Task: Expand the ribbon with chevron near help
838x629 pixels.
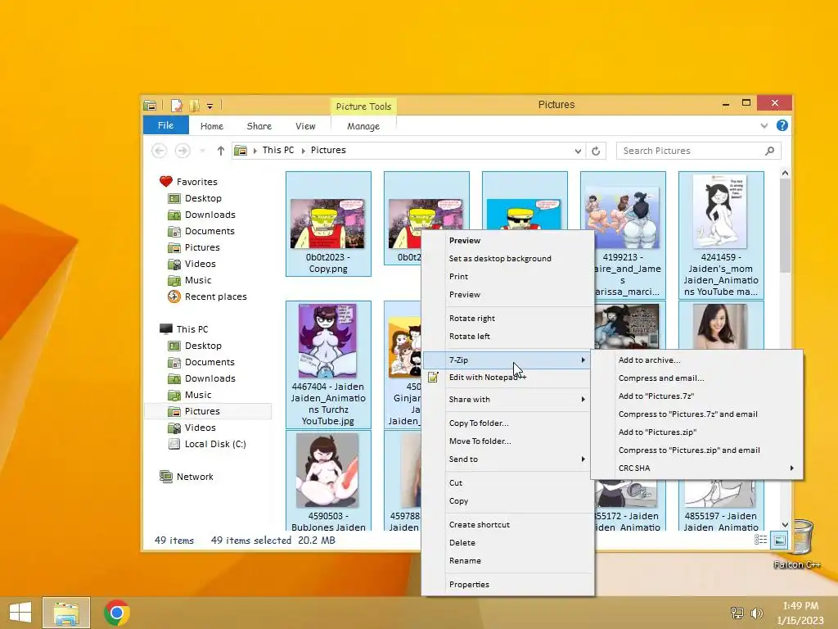Action: 764,125
